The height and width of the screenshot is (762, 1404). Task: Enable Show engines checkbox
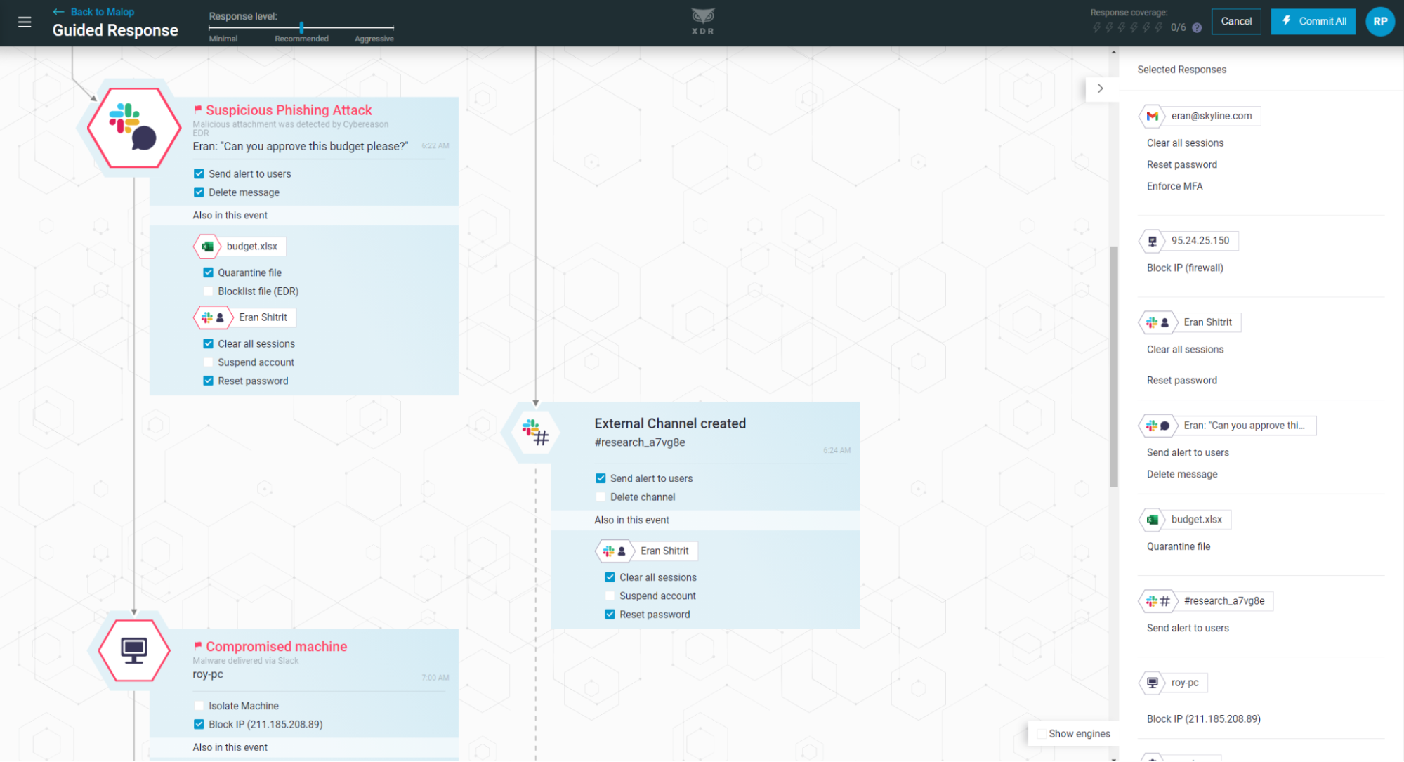tap(1042, 734)
